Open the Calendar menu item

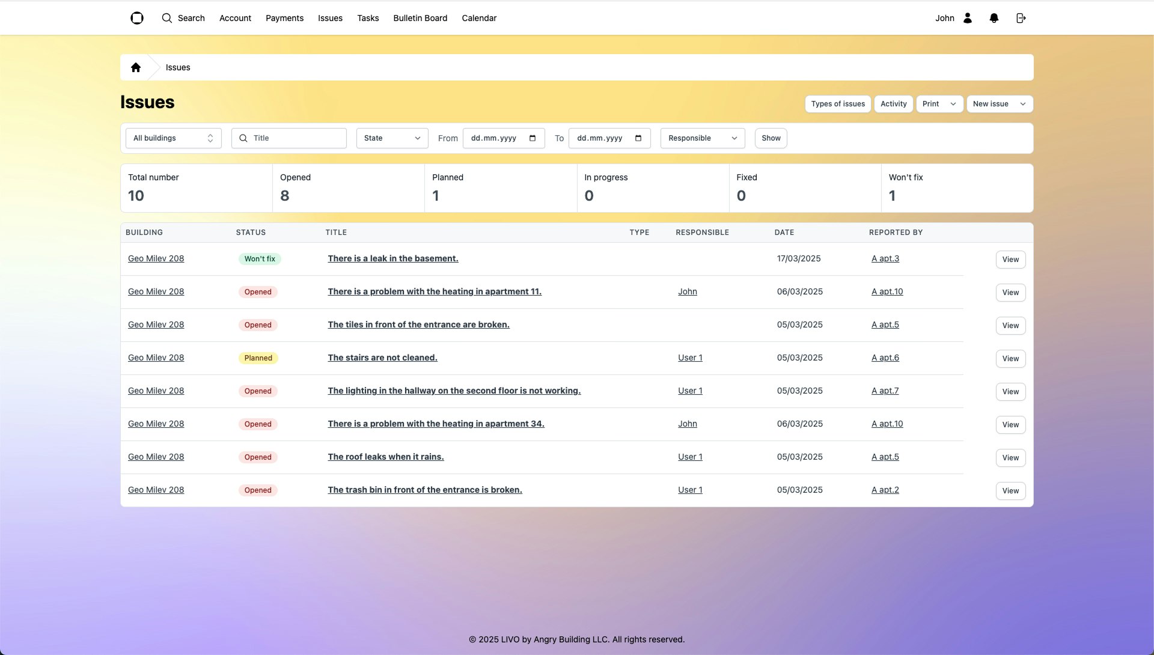pos(479,18)
